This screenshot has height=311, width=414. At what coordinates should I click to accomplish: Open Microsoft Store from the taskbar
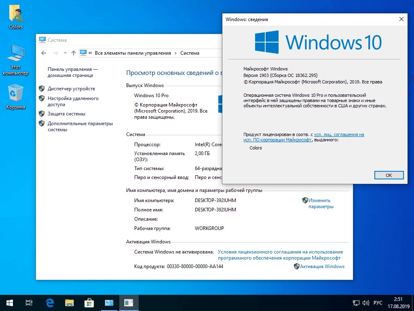[x=89, y=303]
